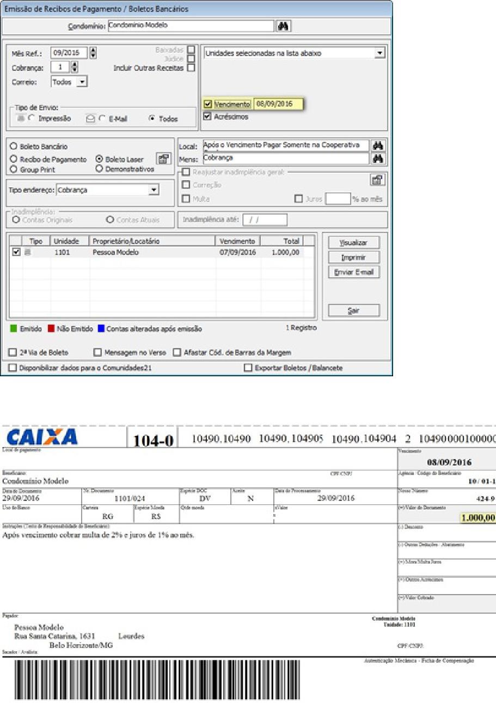The width and height of the screenshot is (496, 703).
Task: Choose Recibo de Pagamento radio option
Action: pos(14,160)
